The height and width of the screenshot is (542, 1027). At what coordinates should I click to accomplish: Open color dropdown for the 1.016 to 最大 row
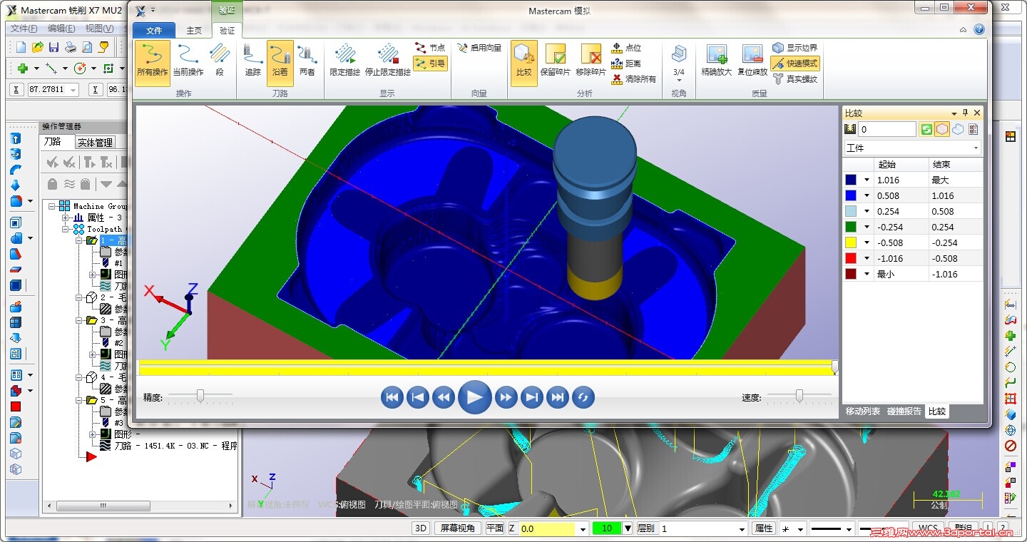(x=868, y=180)
